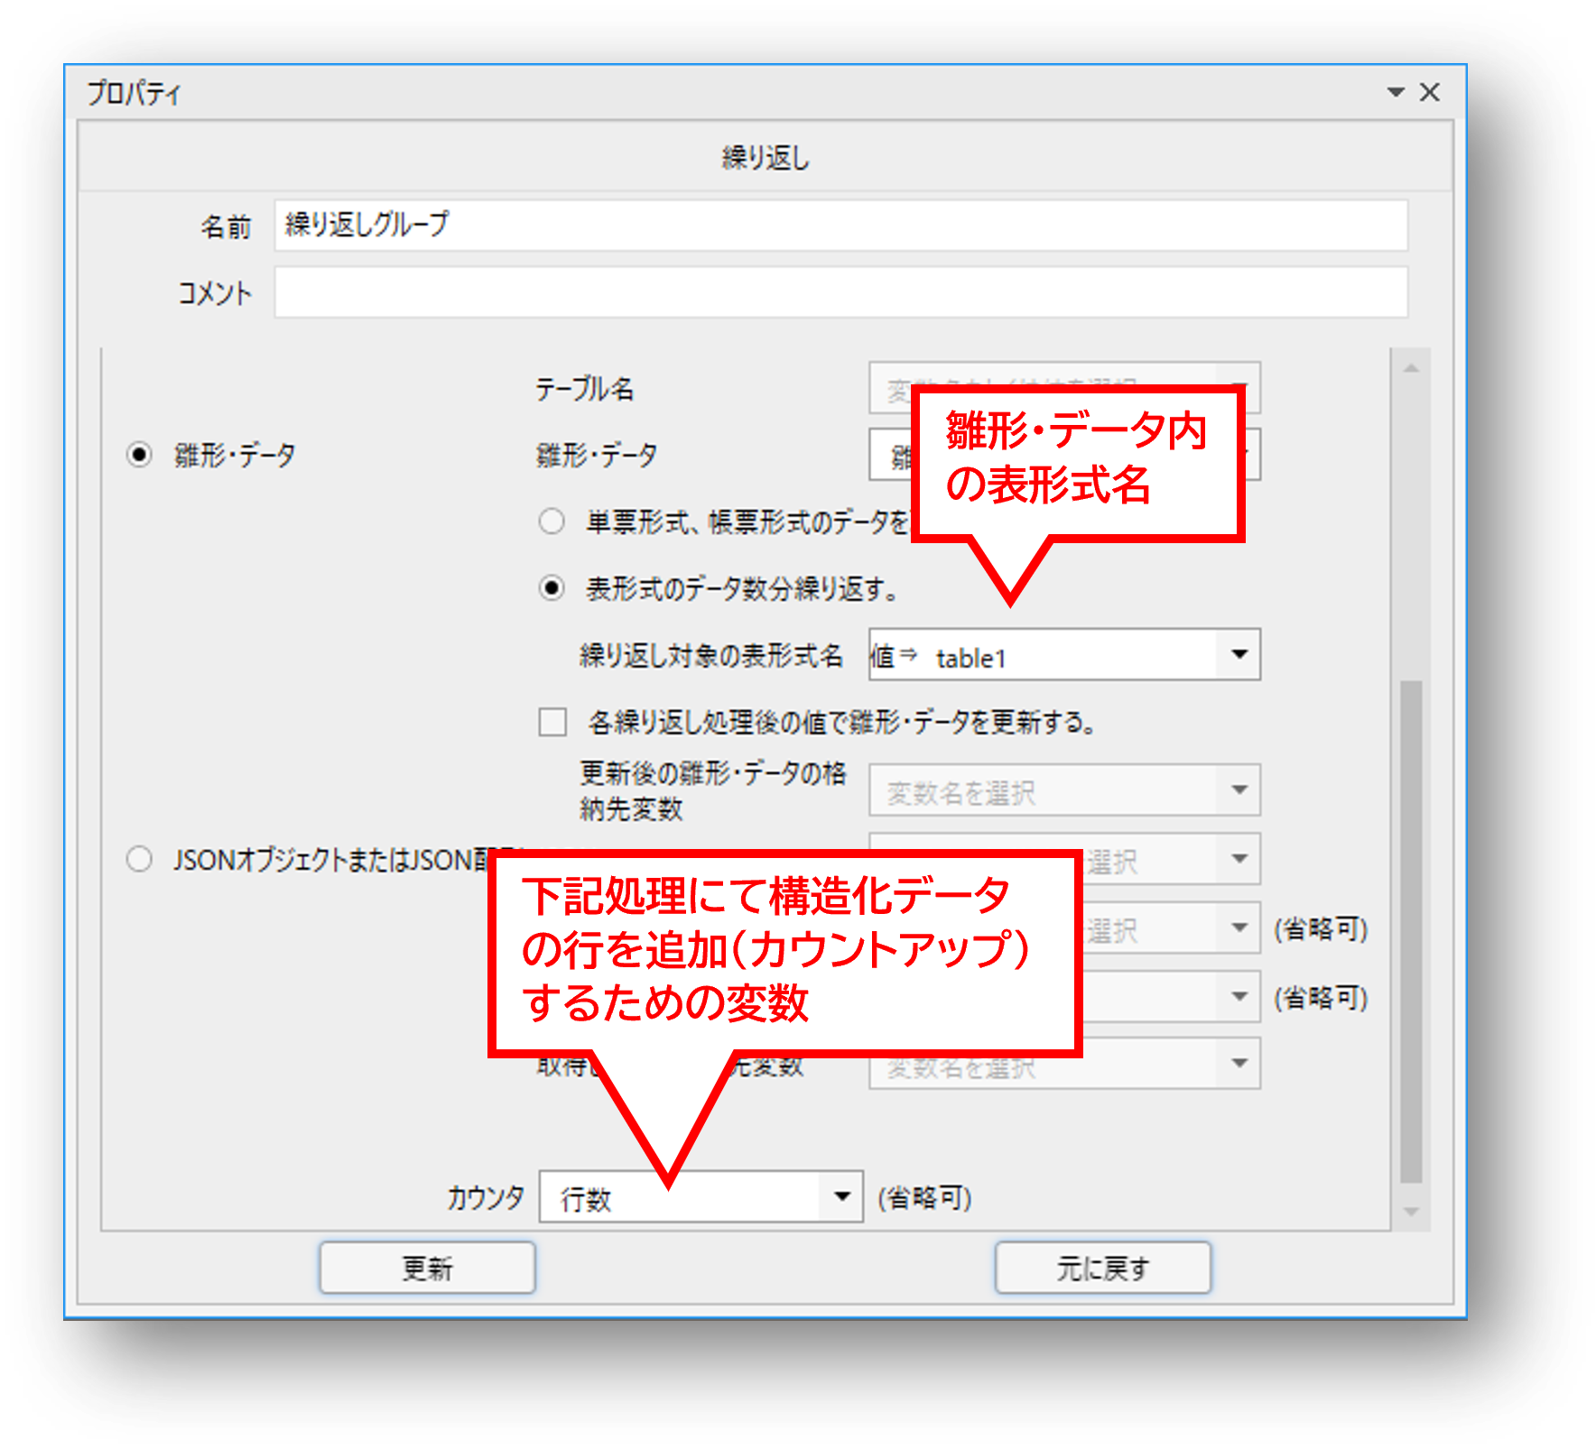This screenshot has width=1596, height=1449.
Task: Click the 名前 text field
Action: [840, 226]
